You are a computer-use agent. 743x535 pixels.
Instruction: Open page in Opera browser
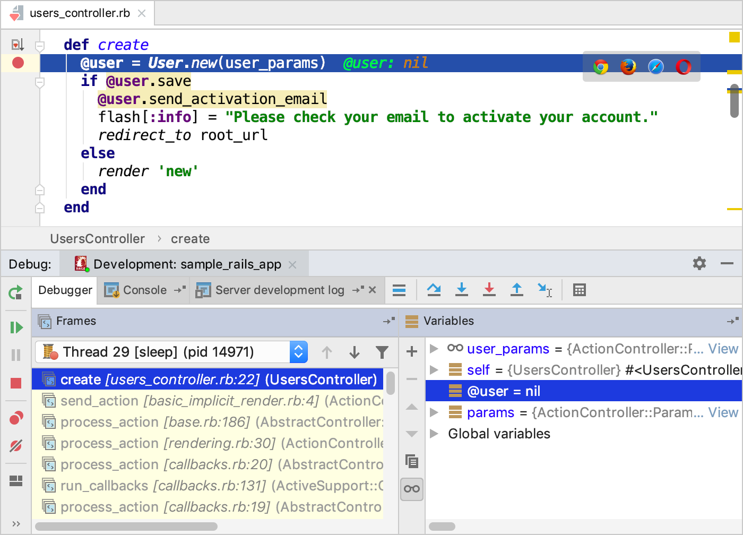(684, 67)
